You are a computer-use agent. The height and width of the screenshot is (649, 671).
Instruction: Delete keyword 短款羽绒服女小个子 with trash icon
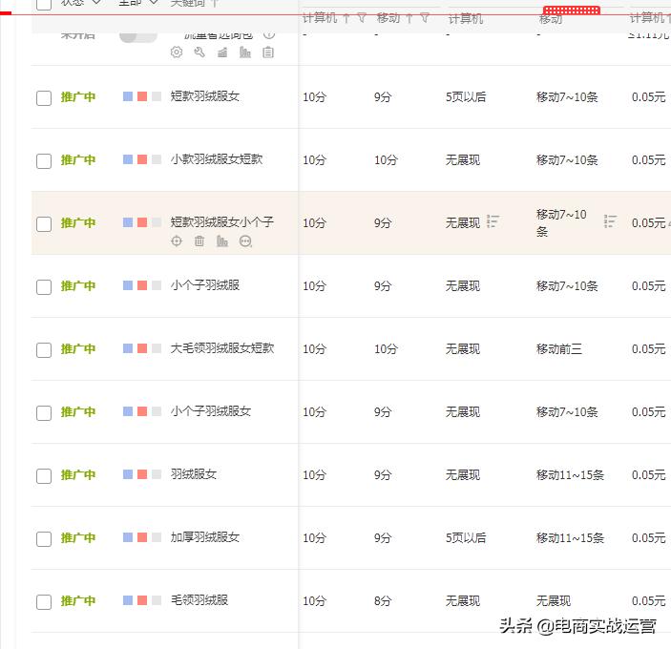(x=199, y=241)
